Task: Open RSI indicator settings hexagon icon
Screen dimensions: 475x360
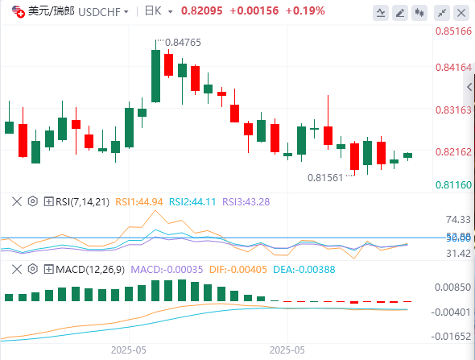Action: coord(33,201)
